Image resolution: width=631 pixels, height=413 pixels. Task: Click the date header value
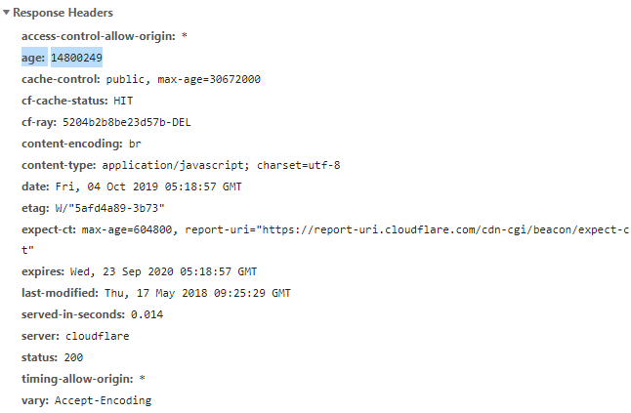(147, 186)
